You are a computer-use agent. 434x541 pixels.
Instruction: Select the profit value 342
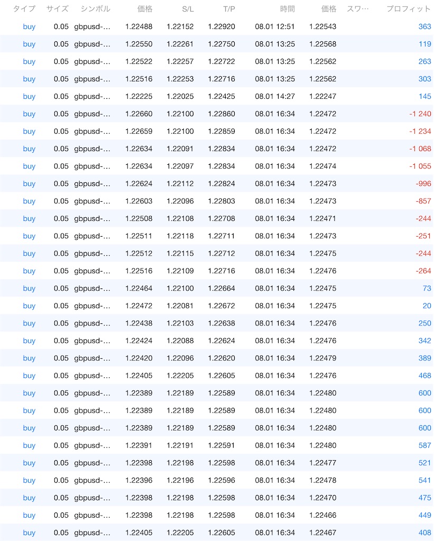pyautogui.click(x=424, y=341)
